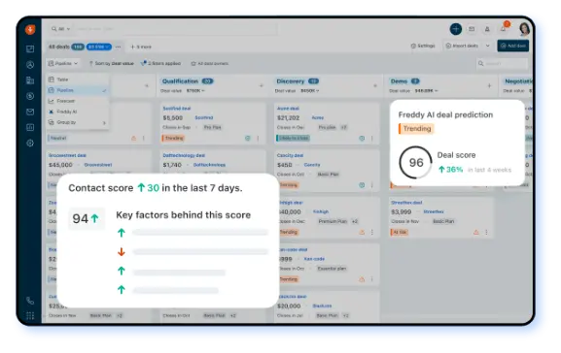561x353 pixels.
Task: Click the Add deal button
Action: point(512,46)
